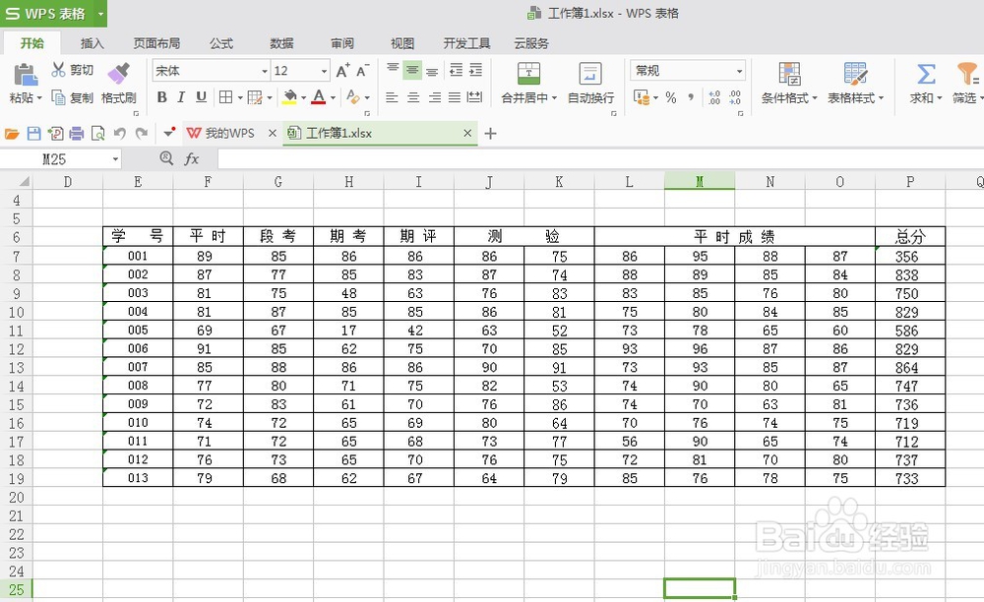Click the justify alignment icon

[x=455, y=97]
